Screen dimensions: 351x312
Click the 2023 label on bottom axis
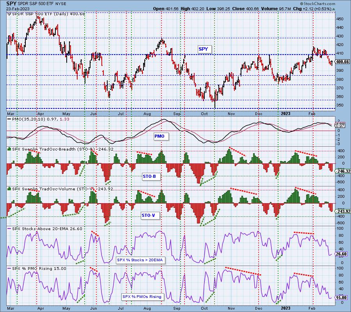[x=285, y=308]
